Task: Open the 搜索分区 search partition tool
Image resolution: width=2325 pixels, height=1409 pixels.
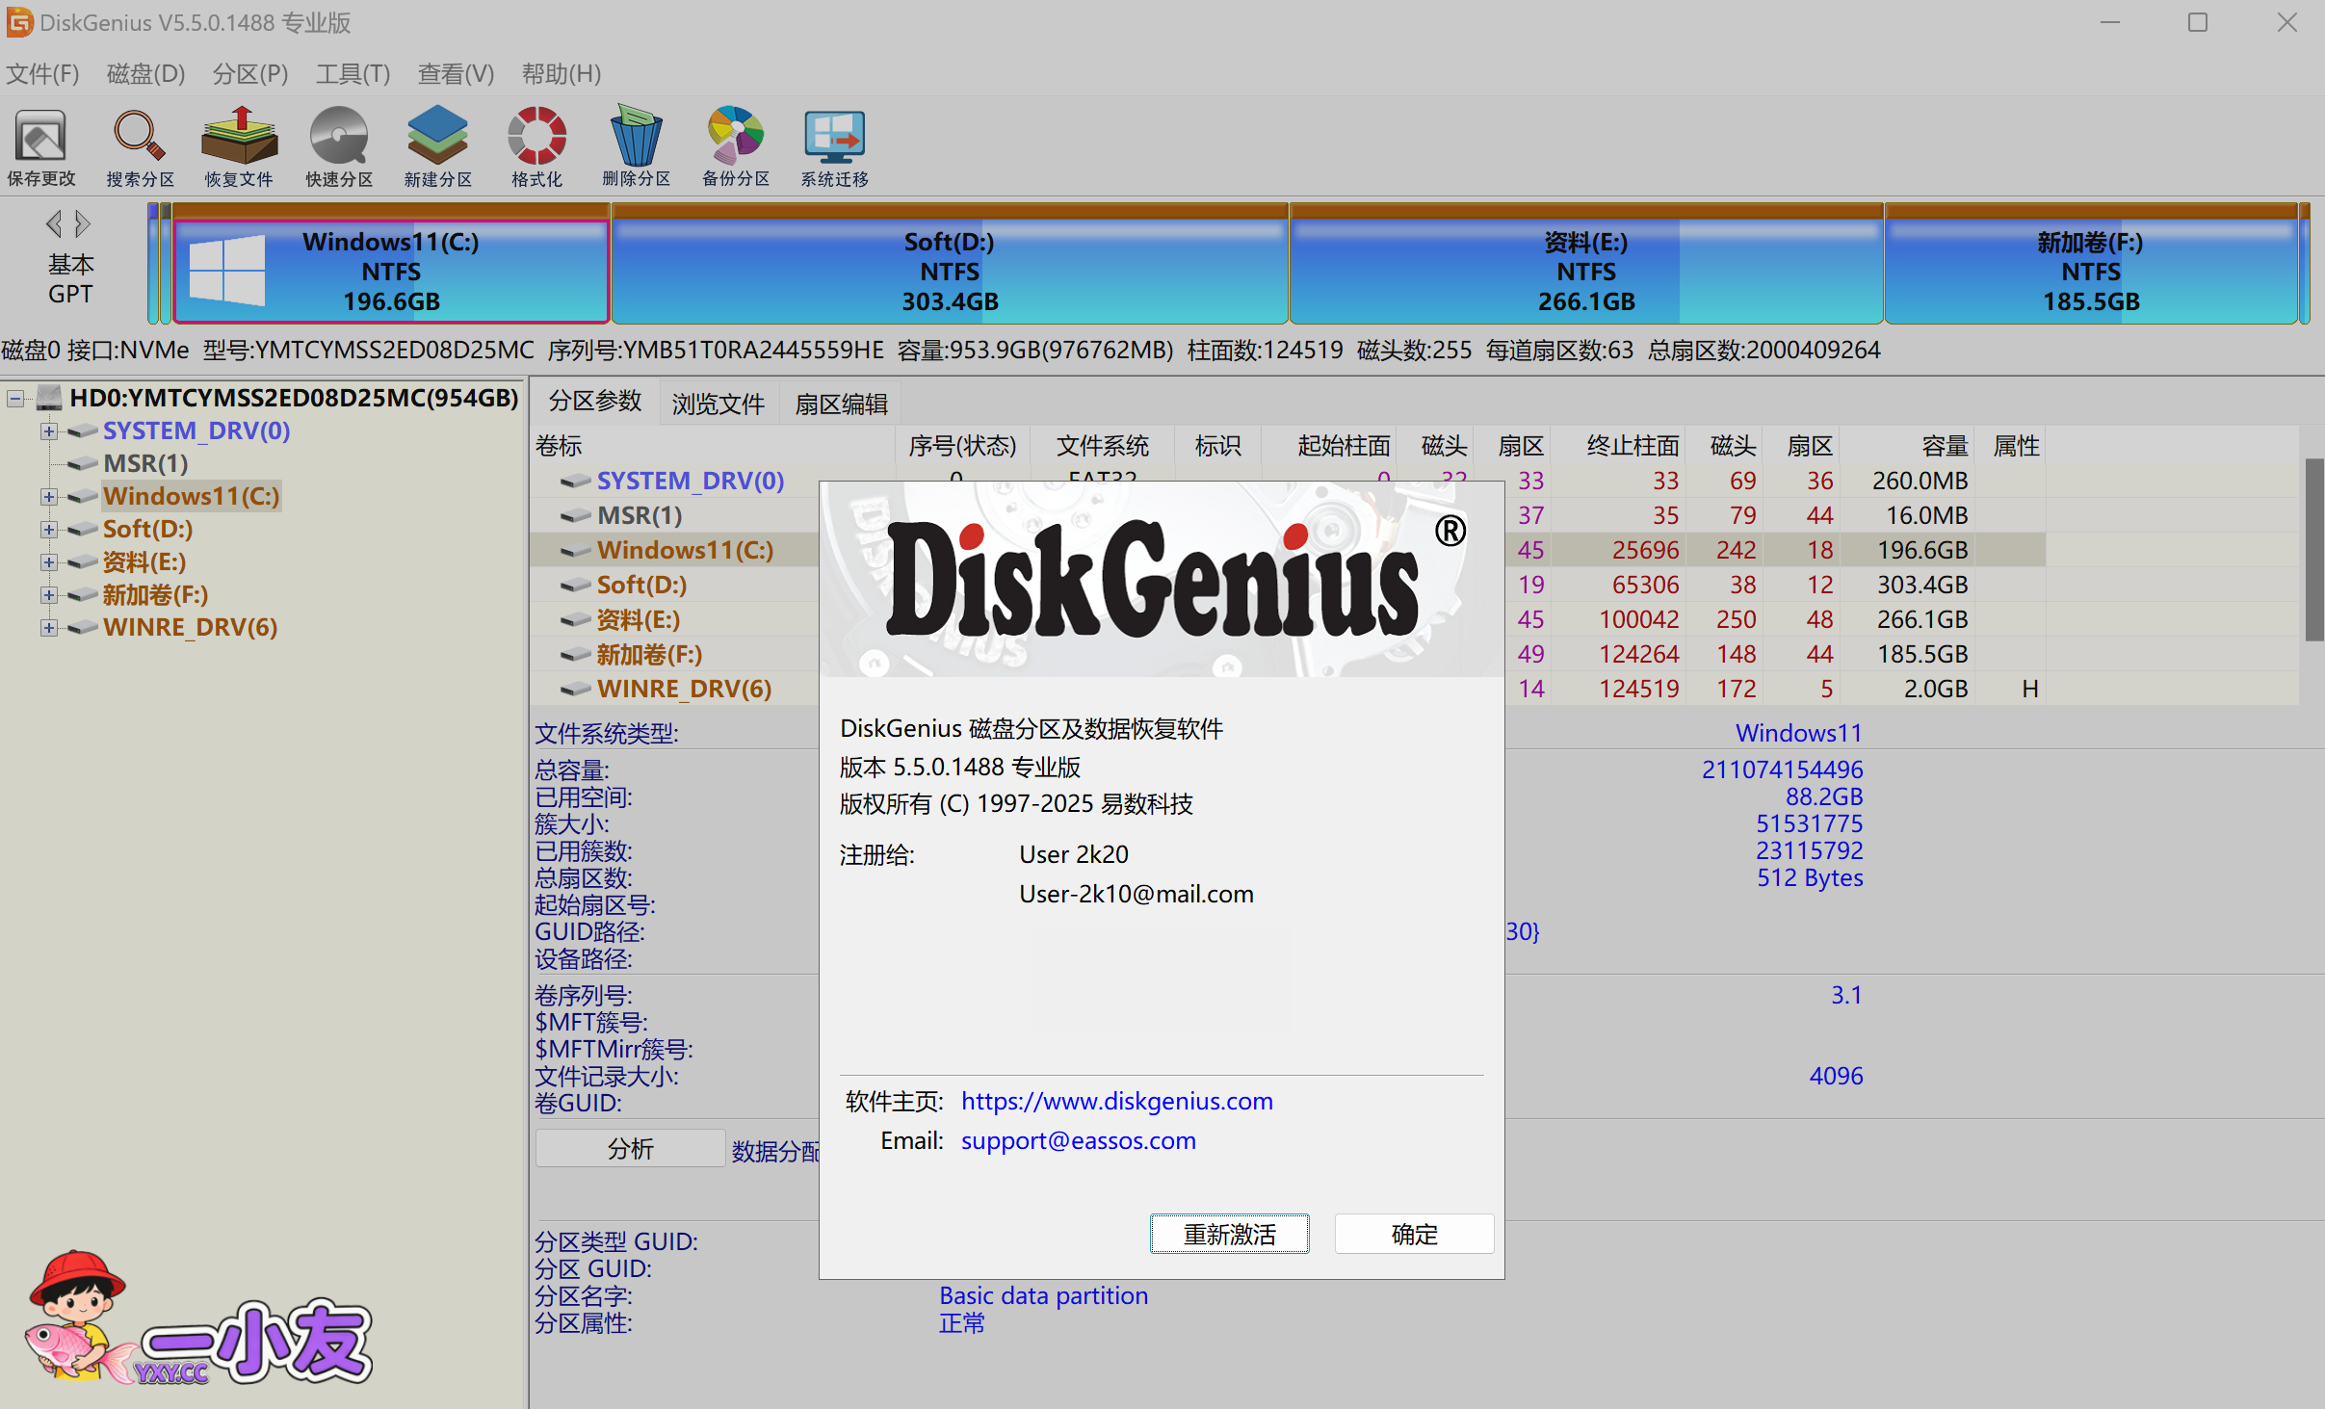Action: [140, 146]
